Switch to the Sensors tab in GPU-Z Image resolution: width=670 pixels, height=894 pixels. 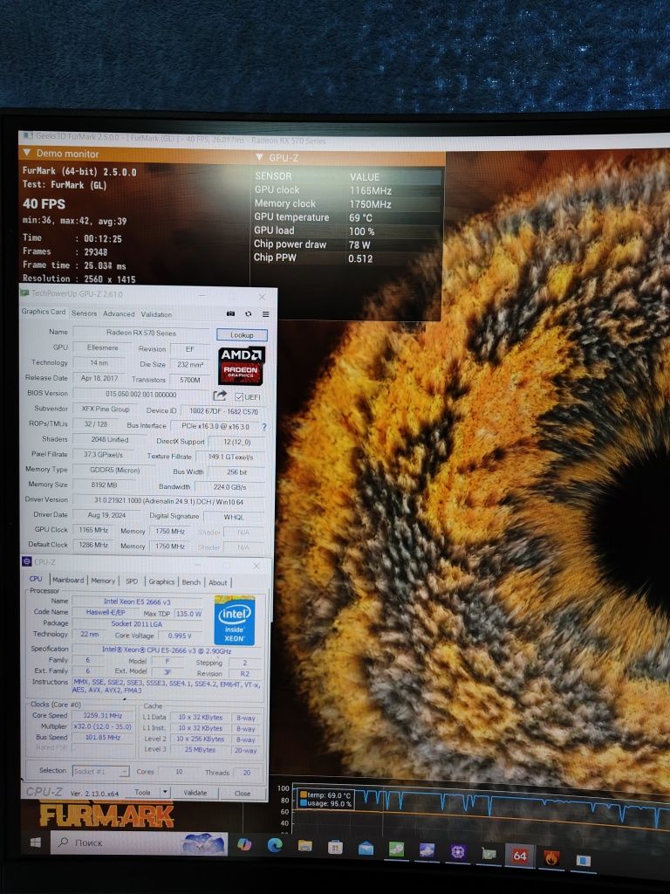(85, 313)
